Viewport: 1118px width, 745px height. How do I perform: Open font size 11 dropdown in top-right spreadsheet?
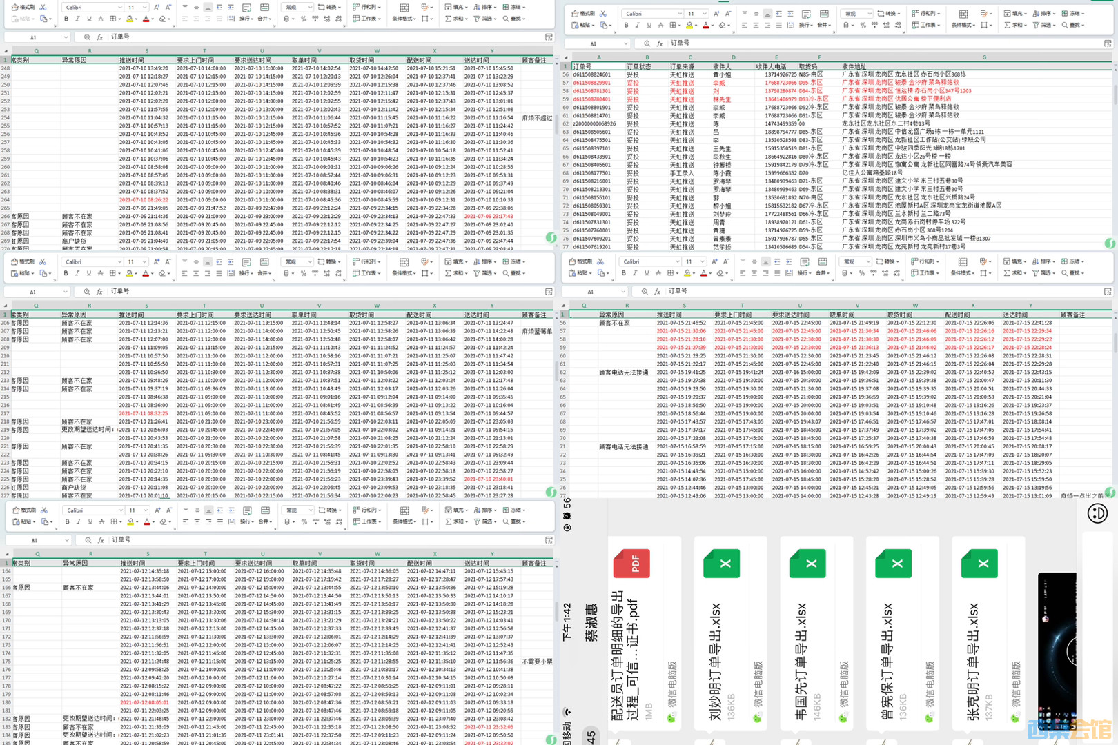point(694,13)
